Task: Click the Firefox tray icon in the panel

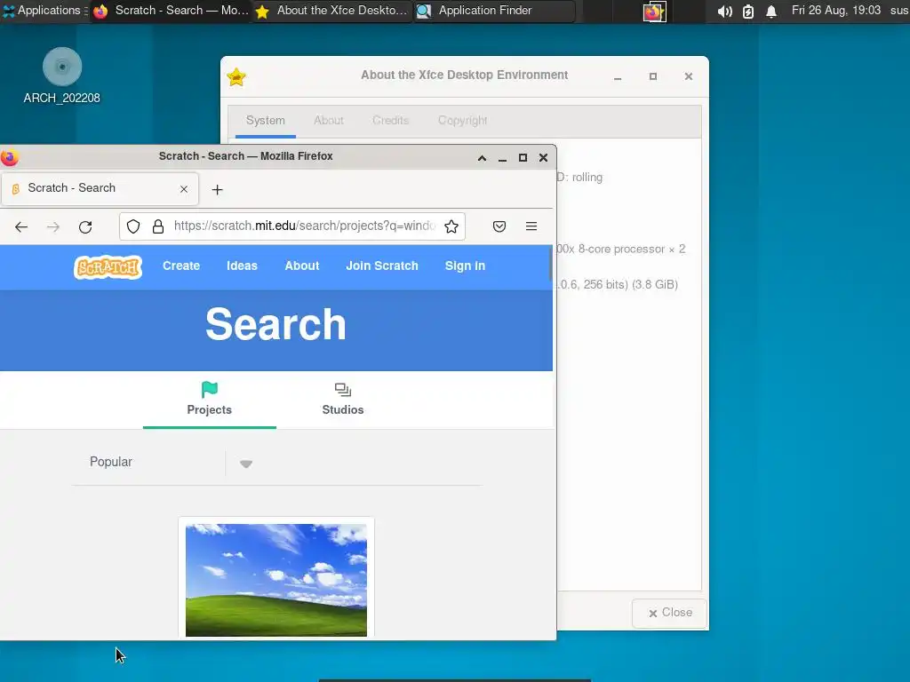Action: [654, 11]
